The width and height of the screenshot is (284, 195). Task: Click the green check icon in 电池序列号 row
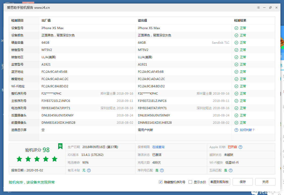pyautogui.click(x=236, y=108)
